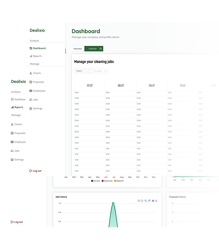The image size is (219, 248).
Task: Click Log out in the Reports-active sidebar
Action: click(17, 222)
